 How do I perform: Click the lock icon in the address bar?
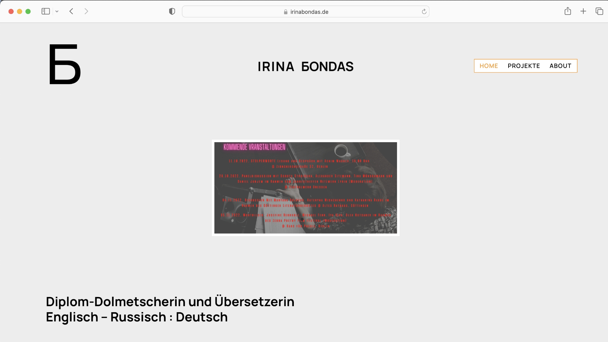[x=286, y=12]
